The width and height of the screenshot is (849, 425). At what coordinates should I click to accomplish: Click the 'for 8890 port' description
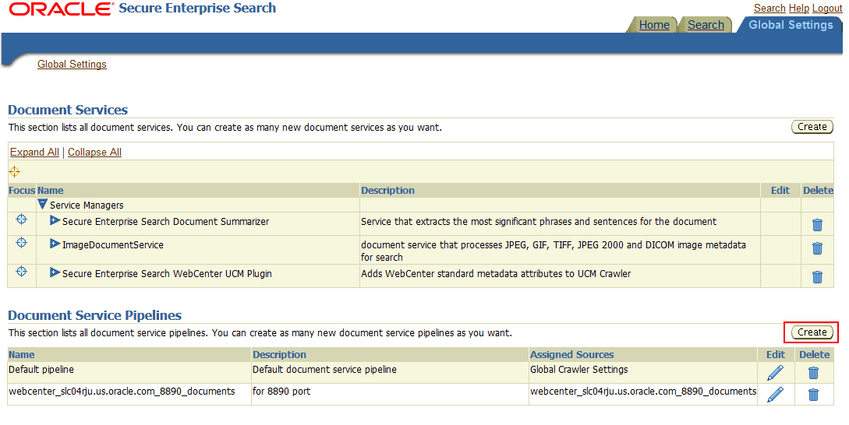[x=281, y=391]
